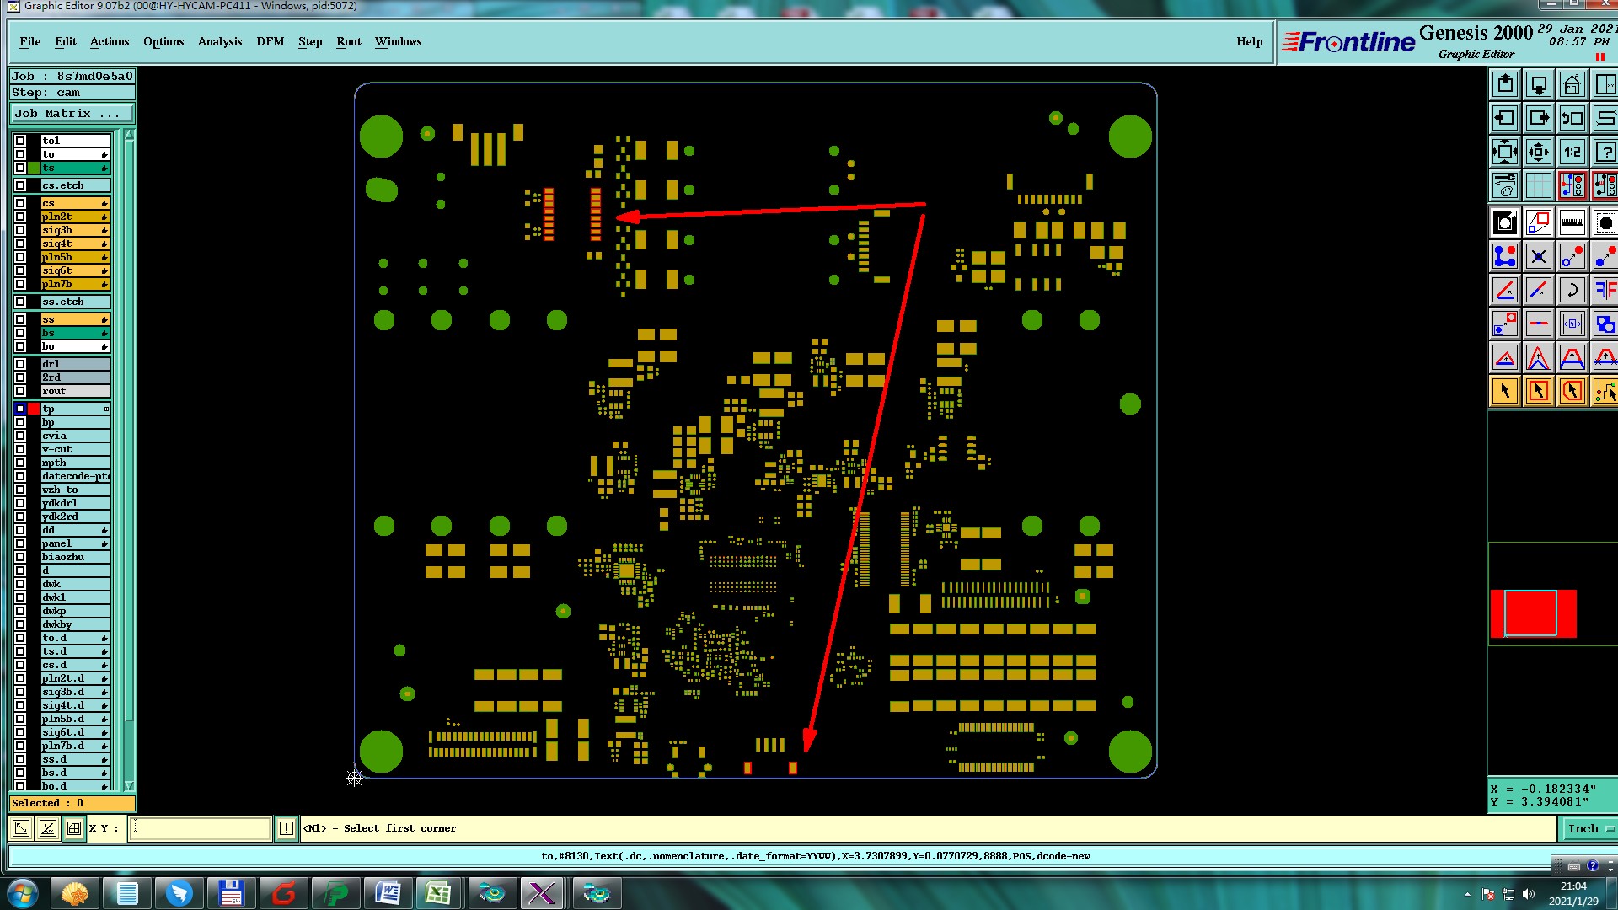The image size is (1618, 910).
Task: Open the DFM menu
Action: pos(270,41)
